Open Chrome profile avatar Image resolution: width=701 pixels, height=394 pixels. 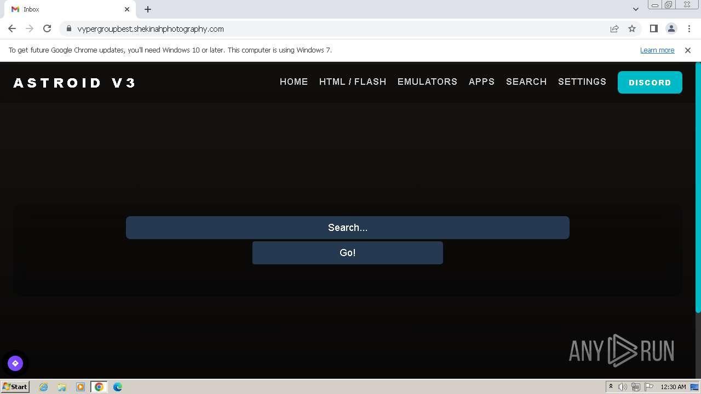pyautogui.click(x=671, y=29)
